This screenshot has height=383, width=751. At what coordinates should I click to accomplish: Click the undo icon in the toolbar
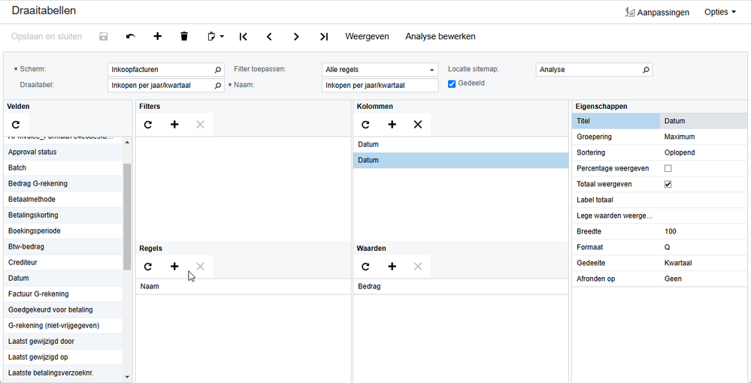131,36
